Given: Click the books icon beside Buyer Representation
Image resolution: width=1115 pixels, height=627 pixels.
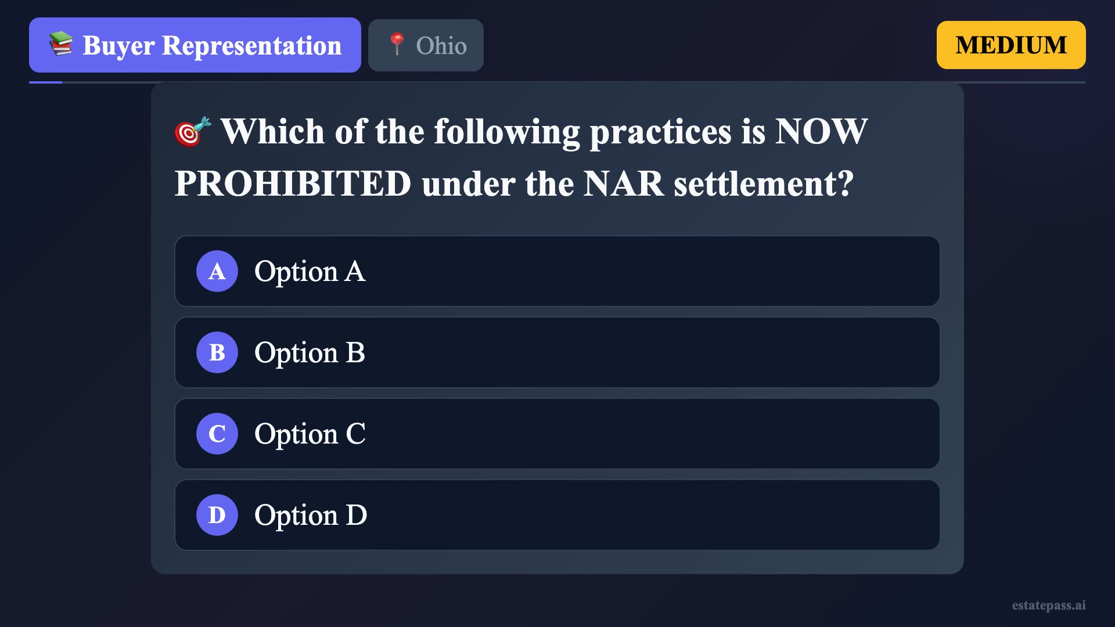Looking at the screenshot, I should 61,44.
